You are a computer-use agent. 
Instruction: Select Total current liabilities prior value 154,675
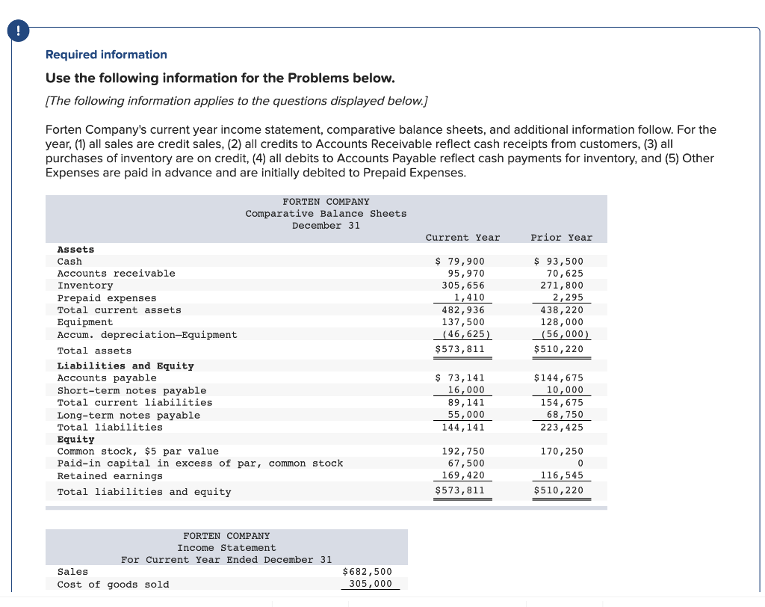(562, 403)
